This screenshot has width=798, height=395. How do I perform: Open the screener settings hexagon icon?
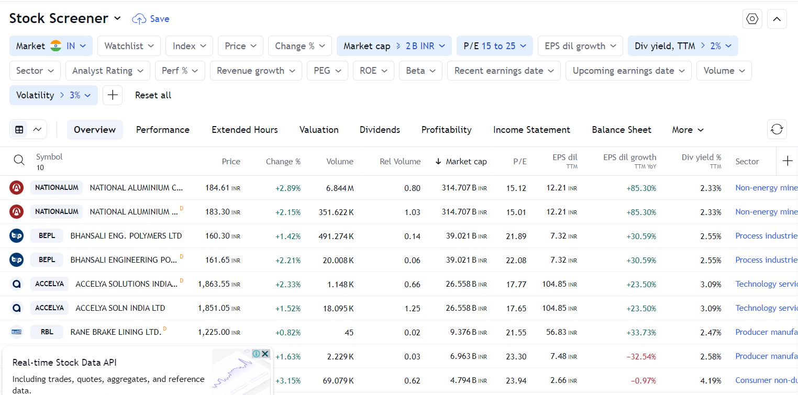coord(752,19)
